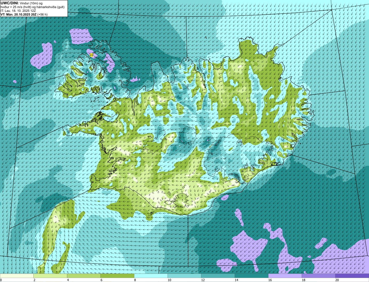Click the "14" scale label
369x282 pixels.
click(x=236, y=280)
